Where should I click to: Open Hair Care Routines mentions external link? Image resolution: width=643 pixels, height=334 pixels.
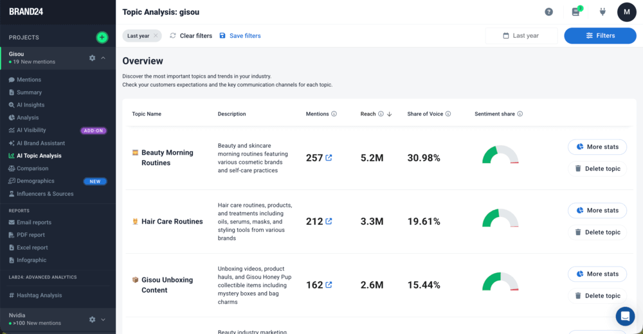(329, 222)
